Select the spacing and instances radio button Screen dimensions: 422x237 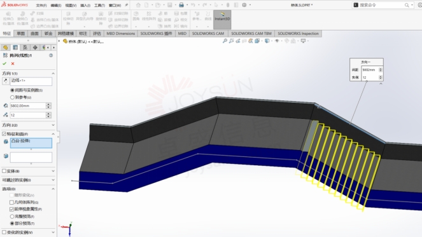12,90
